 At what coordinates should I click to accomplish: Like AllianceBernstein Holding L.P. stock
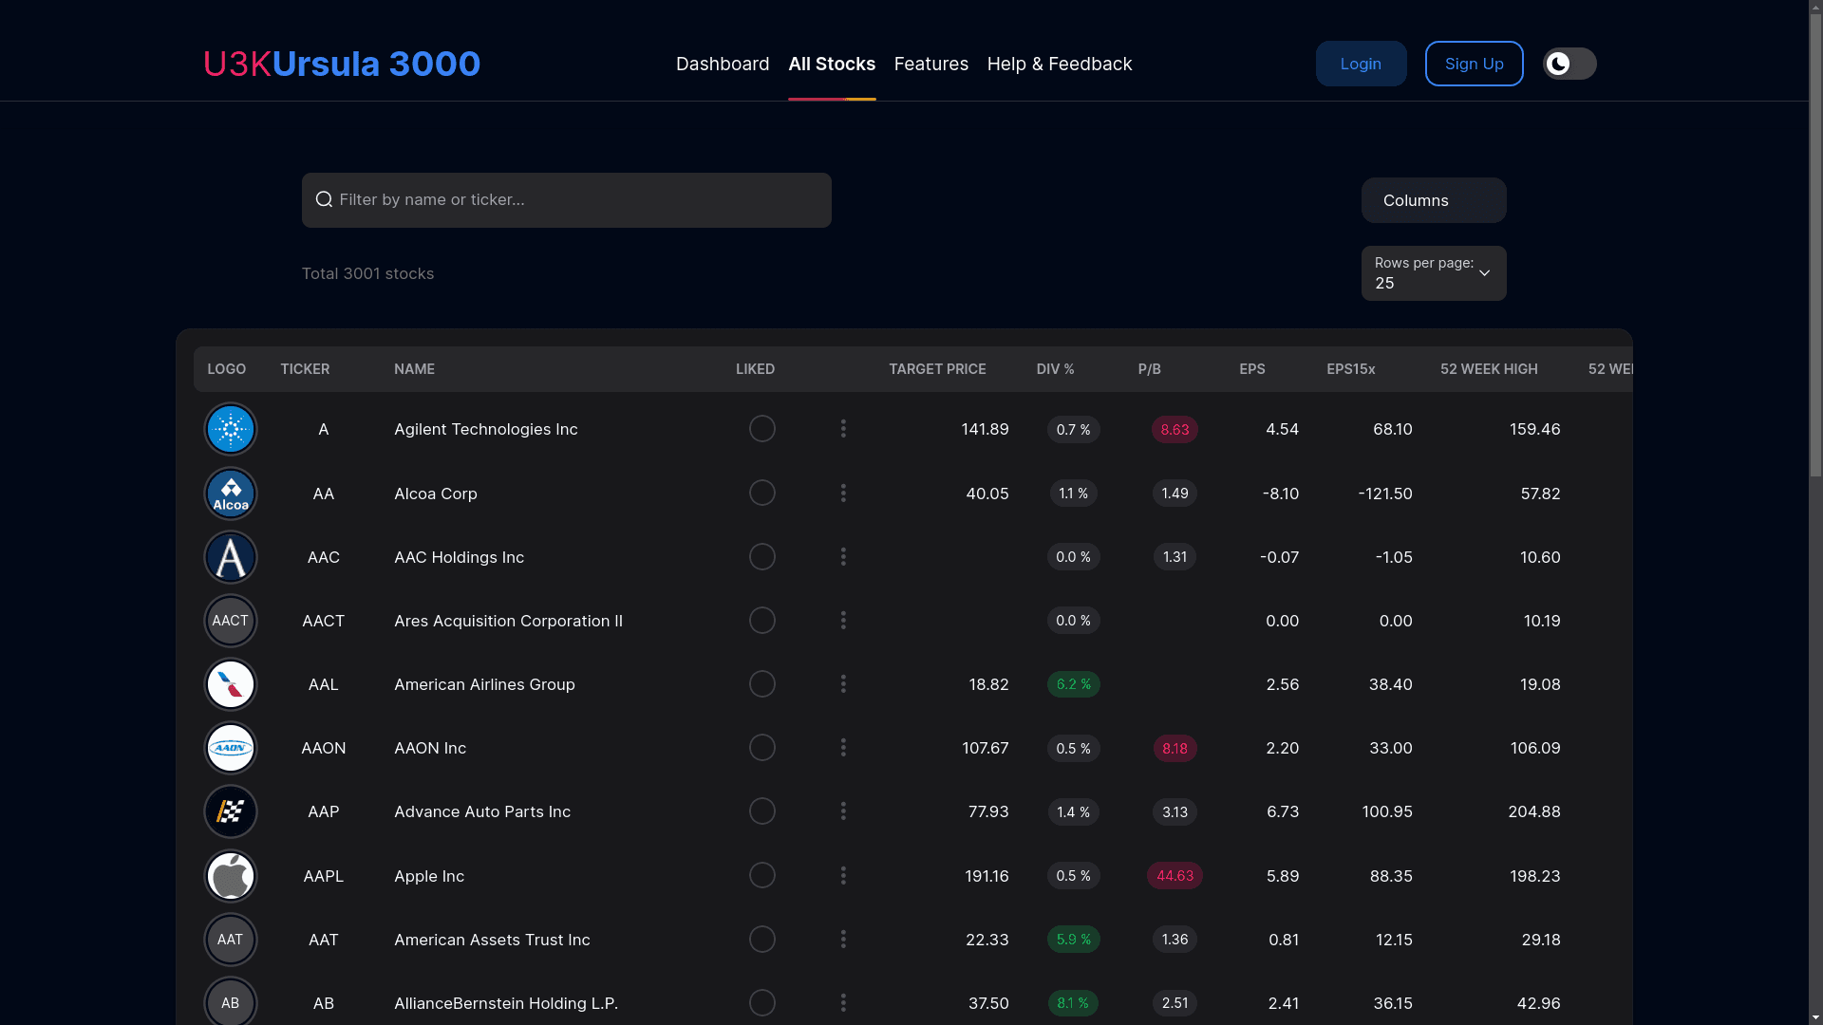click(x=762, y=1003)
